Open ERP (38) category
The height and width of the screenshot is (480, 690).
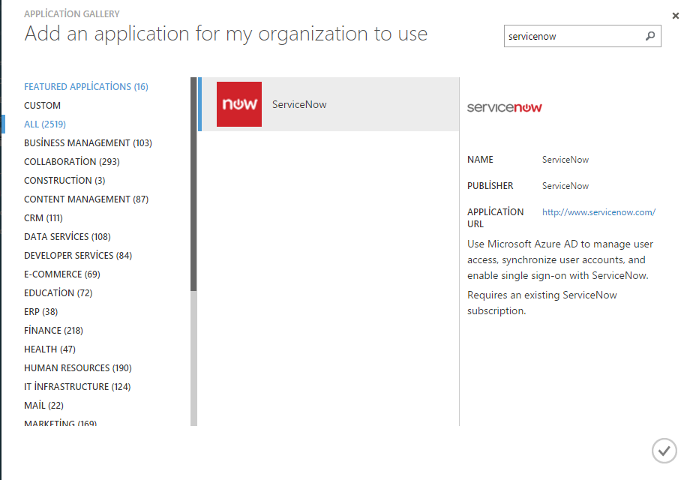tap(41, 312)
